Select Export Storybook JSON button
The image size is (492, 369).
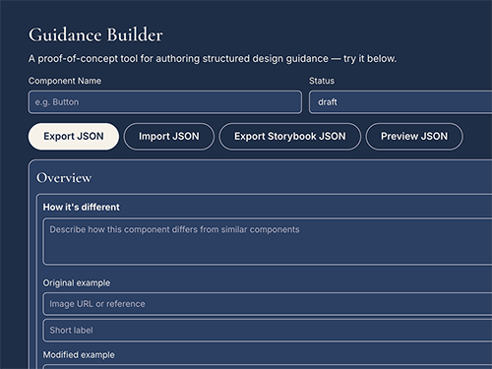(290, 137)
